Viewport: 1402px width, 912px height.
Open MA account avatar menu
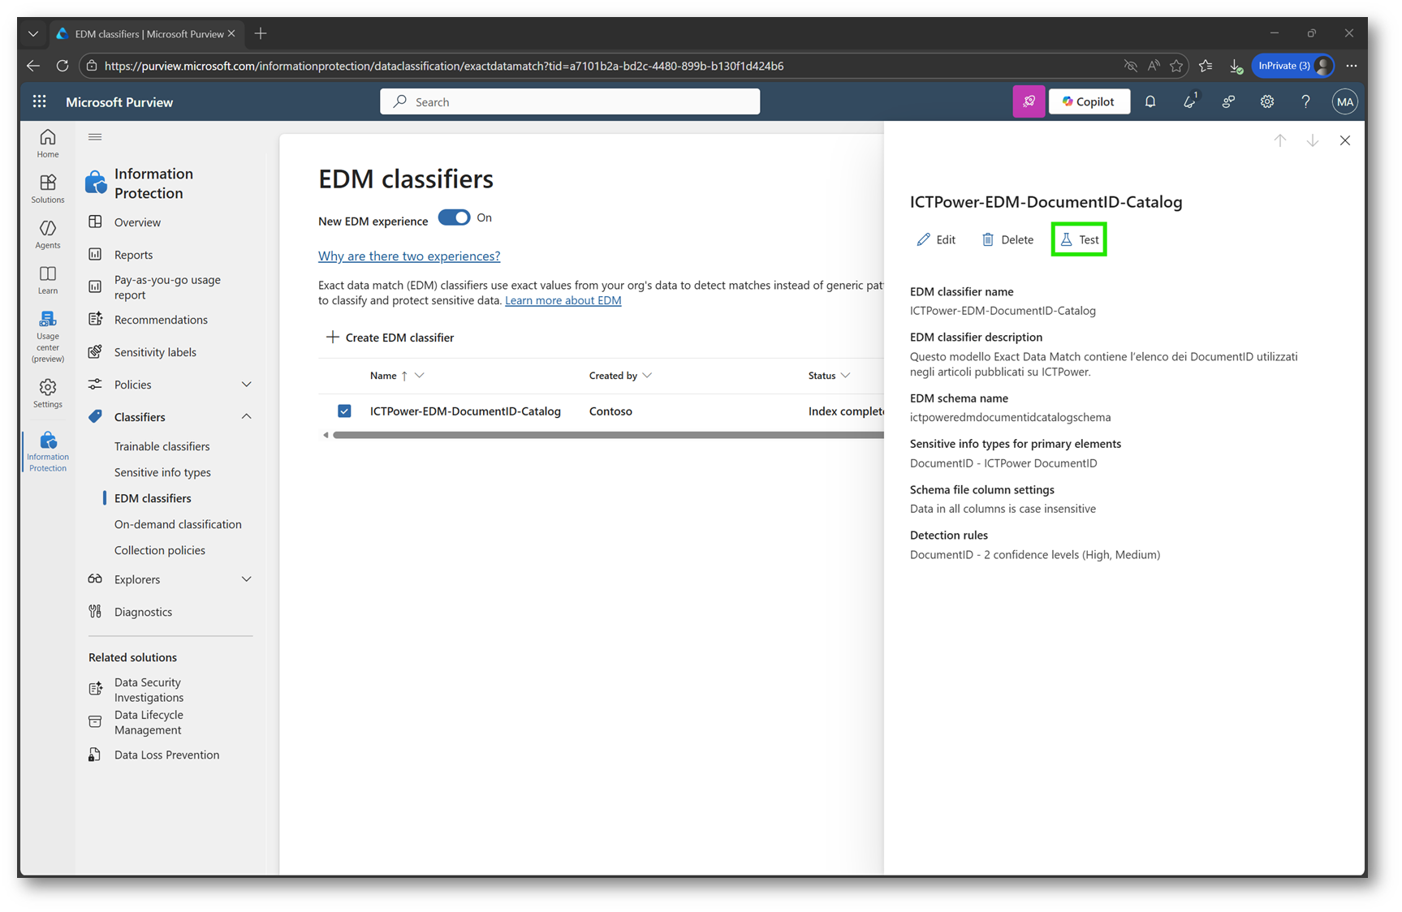point(1344,101)
